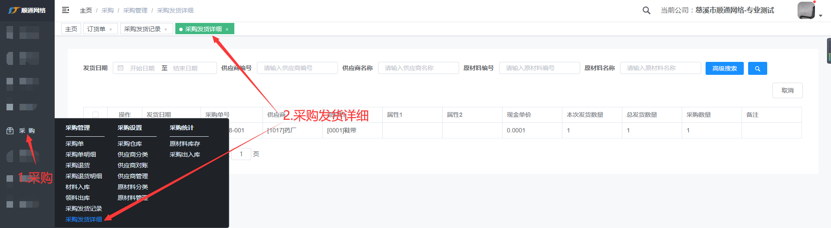This screenshot has width=831, height=228.
Task: Close the 订货单 tab
Action: pos(111,29)
